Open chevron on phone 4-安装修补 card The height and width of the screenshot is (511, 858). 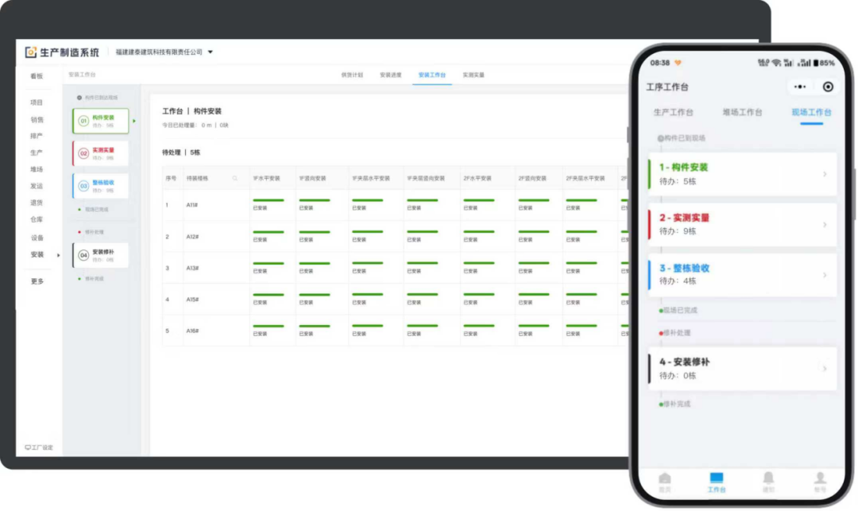(825, 369)
